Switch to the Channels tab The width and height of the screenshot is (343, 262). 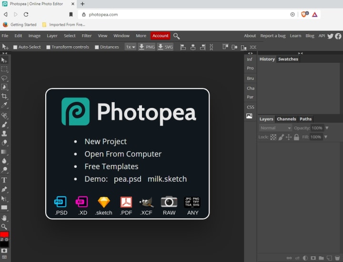coord(286,119)
